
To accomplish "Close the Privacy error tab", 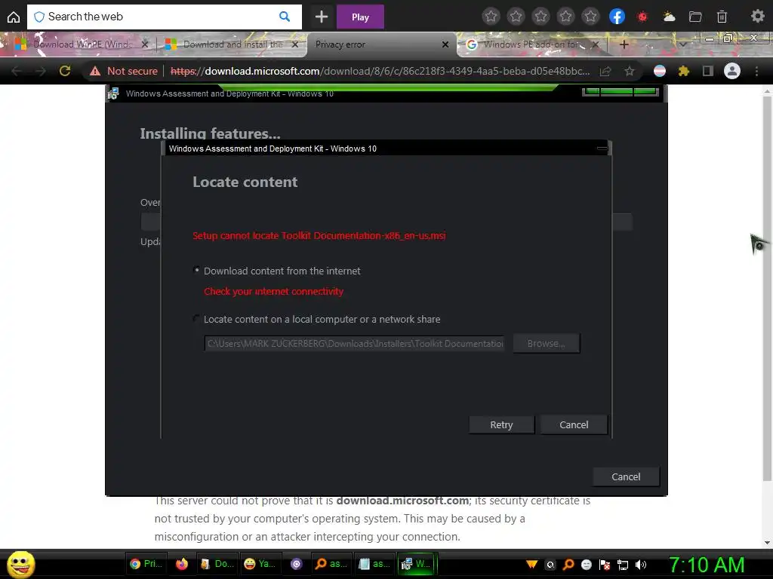I will point(445,44).
